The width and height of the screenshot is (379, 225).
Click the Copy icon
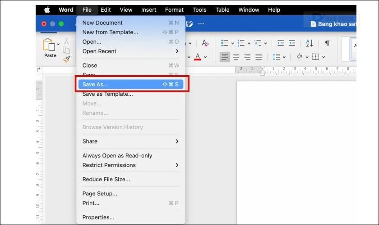pyautogui.click(x=66, y=50)
